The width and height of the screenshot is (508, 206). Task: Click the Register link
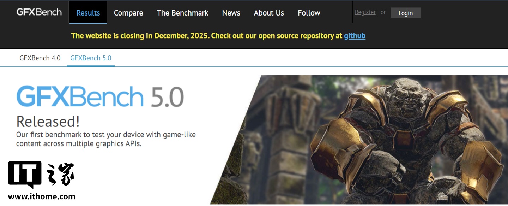coord(365,12)
